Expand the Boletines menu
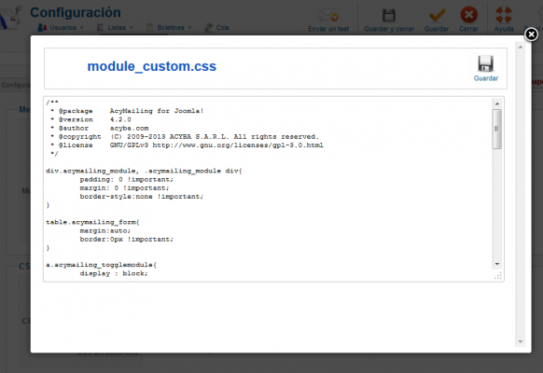 click(169, 27)
